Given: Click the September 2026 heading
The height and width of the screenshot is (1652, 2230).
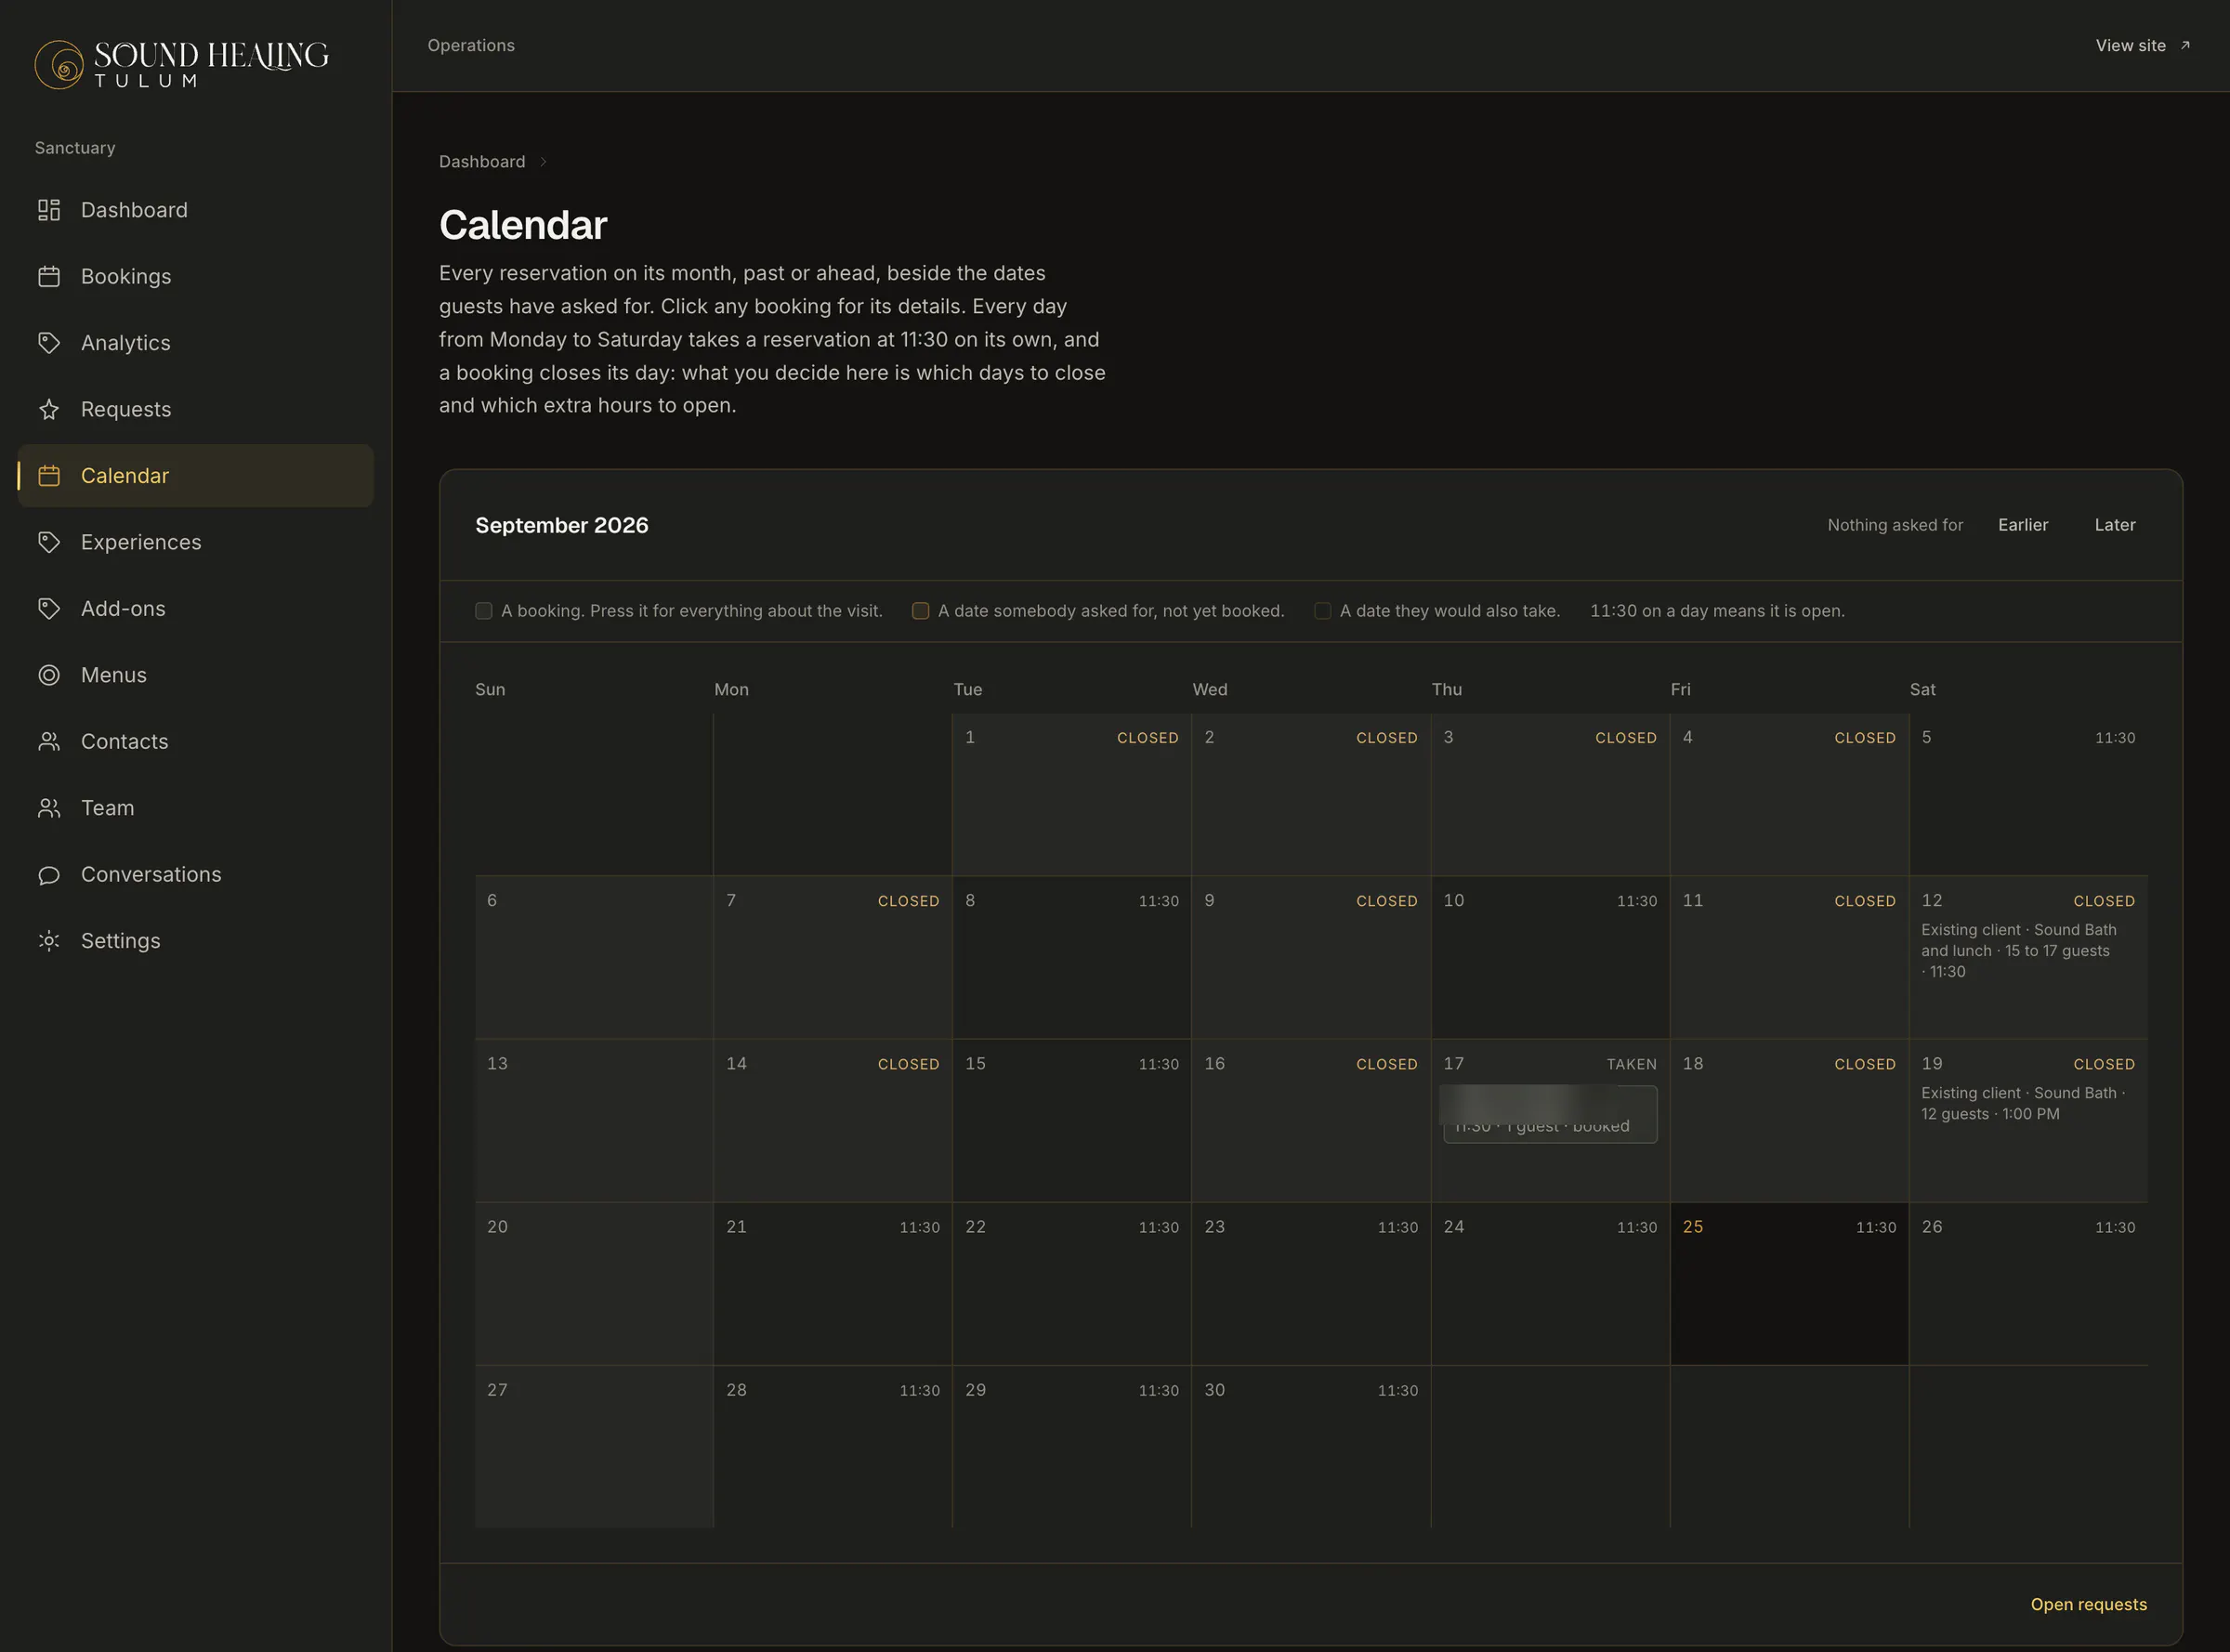Looking at the screenshot, I should [561, 525].
